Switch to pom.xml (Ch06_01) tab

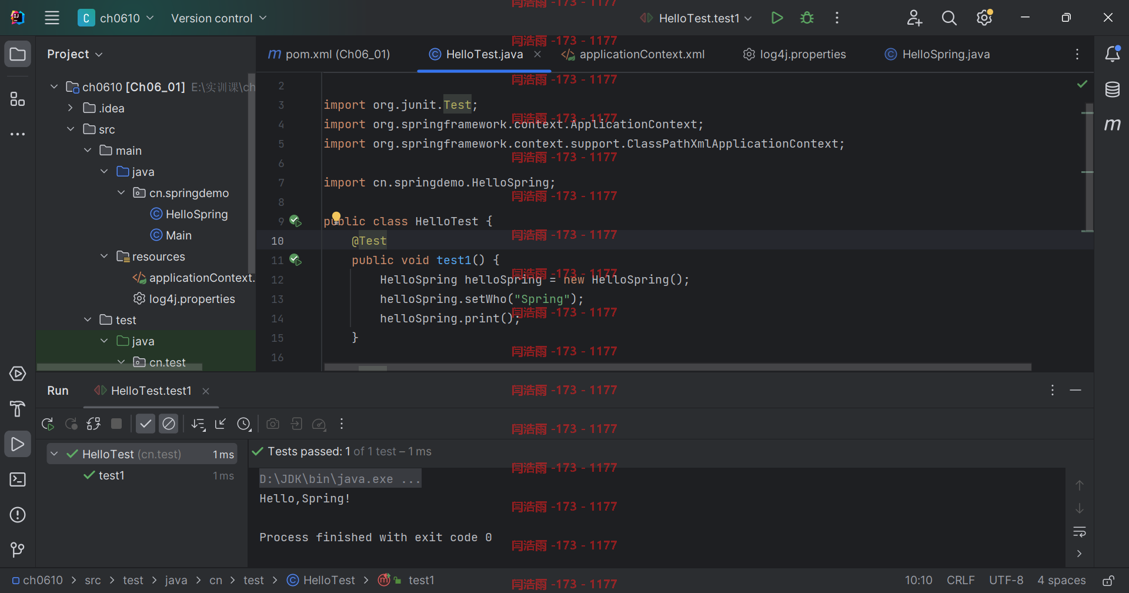329,54
